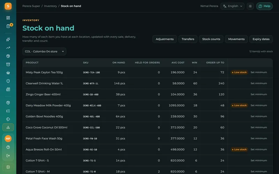Click the Product column header
The height and width of the screenshot is (174, 279).
(x=32, y=63)
